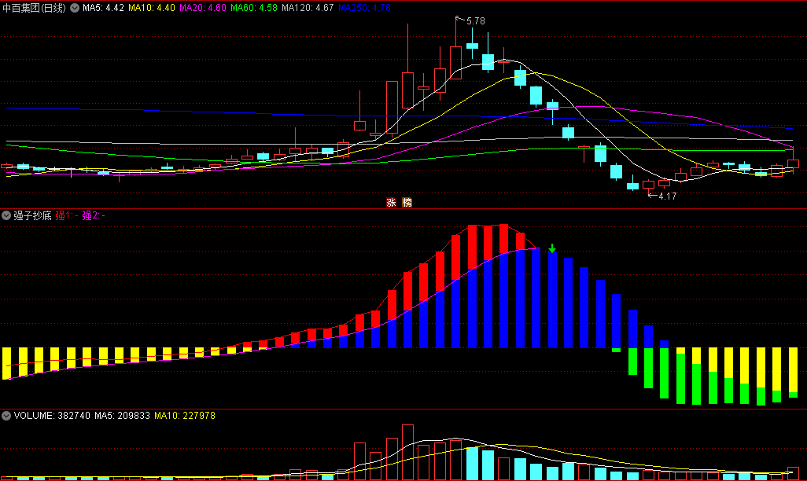Click the green MA60: 4.58 label
This screenshot has height=481, width=807.
[254, 8]
